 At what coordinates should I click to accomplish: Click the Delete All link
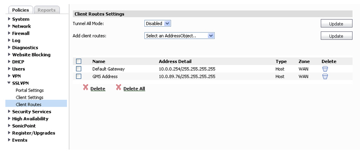[134, 89]
